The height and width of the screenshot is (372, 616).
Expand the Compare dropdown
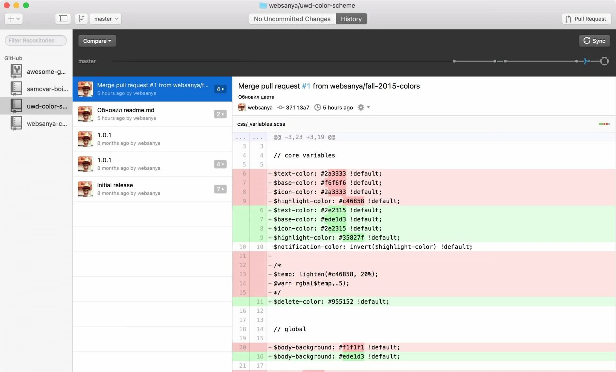(x=97, y=41)
